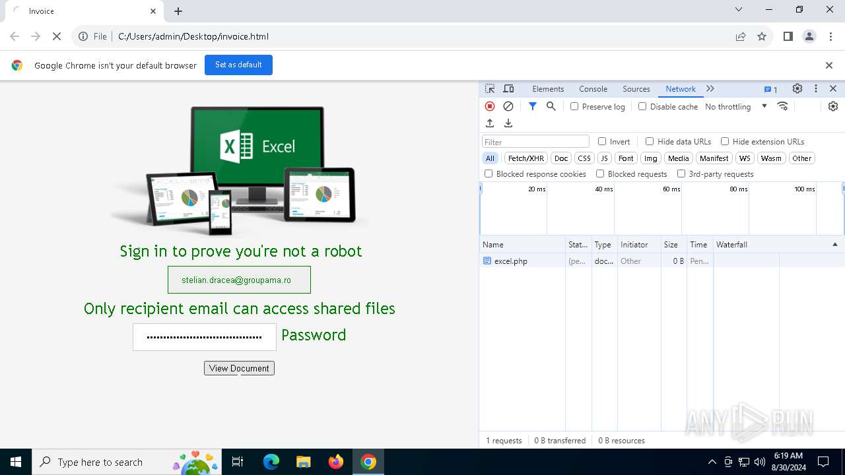This screenshot has height=475, width=845.
Task: Filter requests by Img
Action: pos(651,158)
